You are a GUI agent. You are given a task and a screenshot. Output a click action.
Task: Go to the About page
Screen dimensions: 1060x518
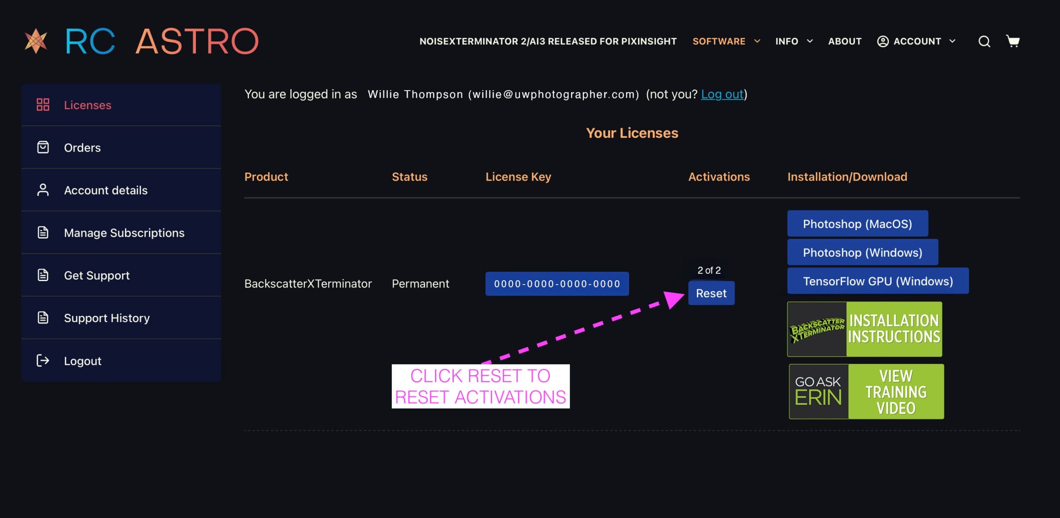click(845, 41)
